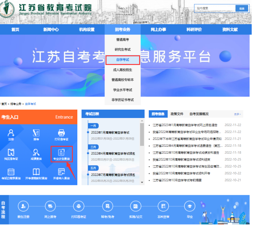Viewport: 253px width, 225px height.
Task: Open 网上办事 navigation item
Action: point(159,29)
